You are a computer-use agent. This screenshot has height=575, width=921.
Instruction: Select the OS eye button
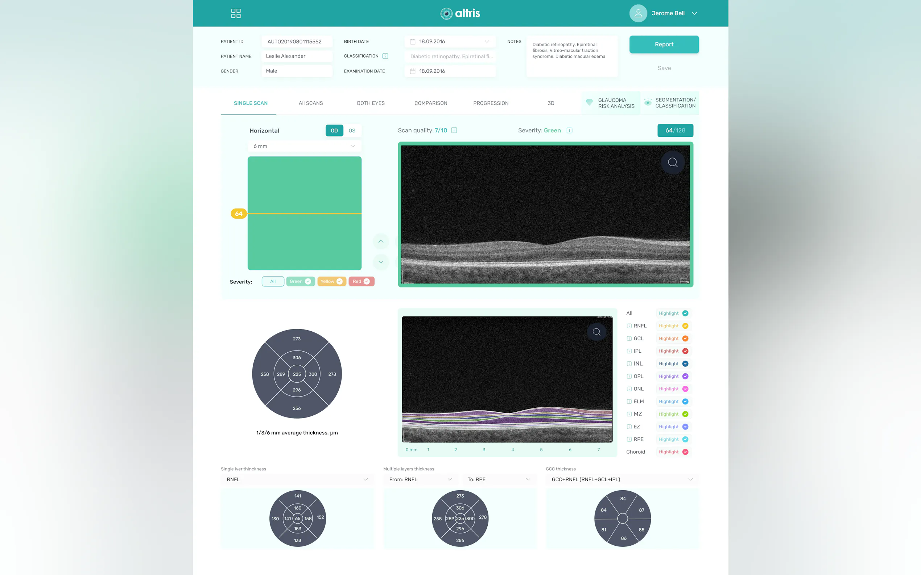pos(352,130)
